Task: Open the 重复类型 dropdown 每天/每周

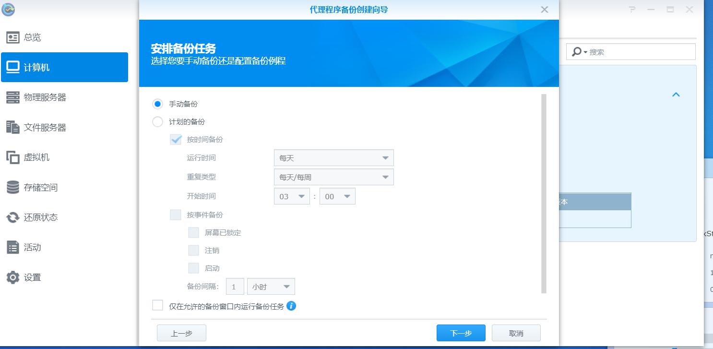Action: click(x=333, y=177)
